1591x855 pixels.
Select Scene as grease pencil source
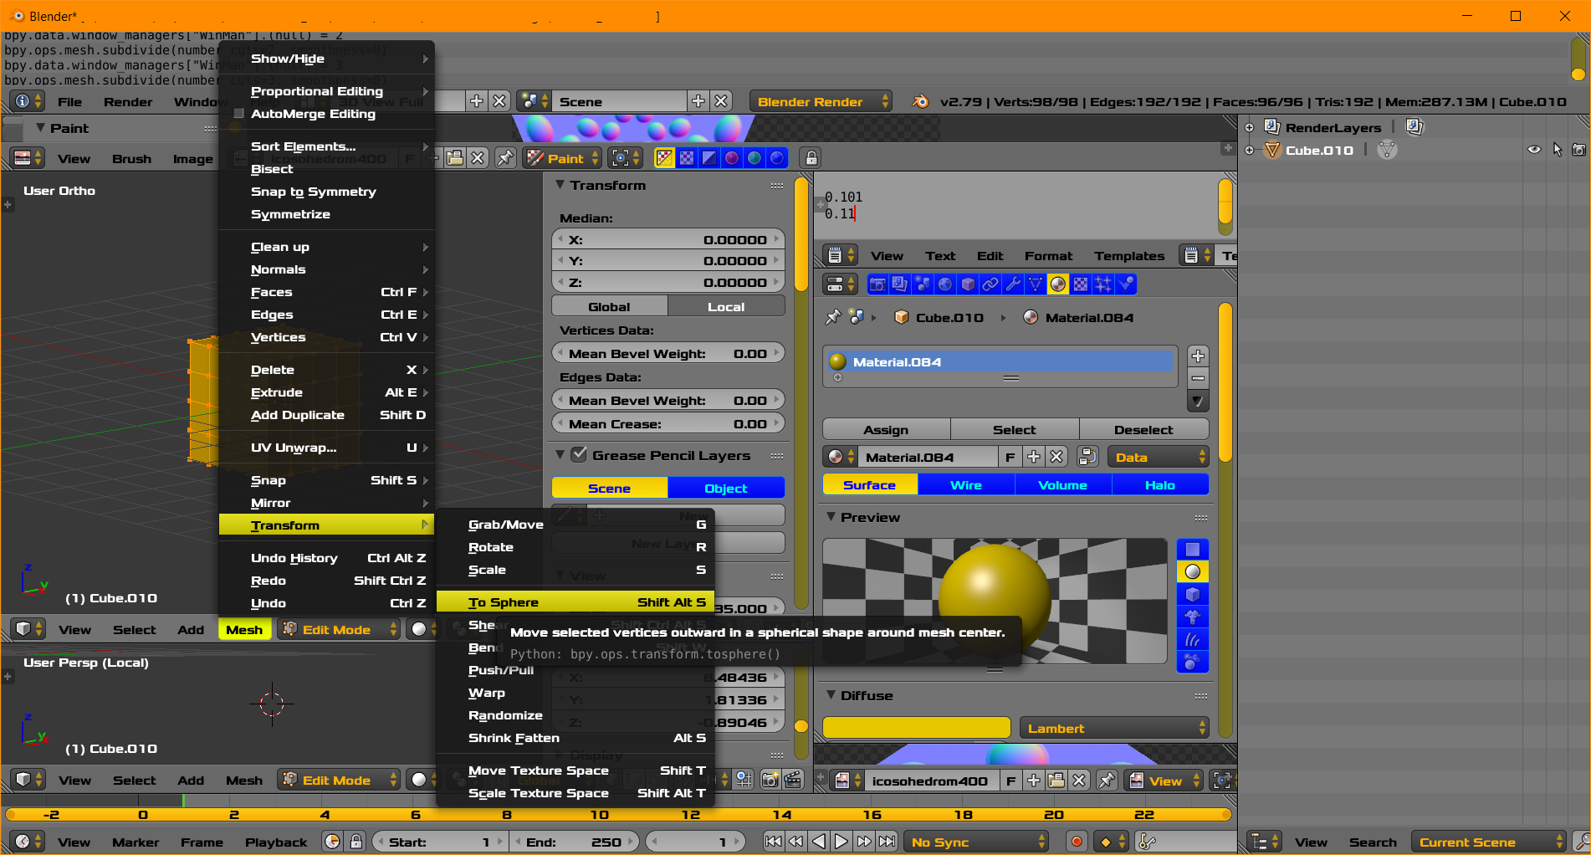pos(610,489)
